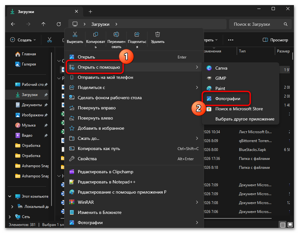
Task: Expand Локальный диск tree node in sidebar
Action: pyautogui.click(x=12, y=207)
